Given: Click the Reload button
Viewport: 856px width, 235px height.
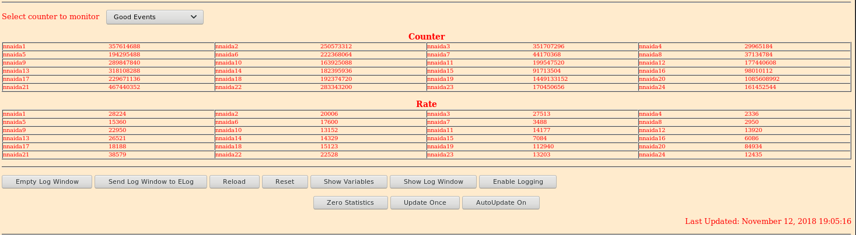Looking at the screenshot, I should (235, 181).
